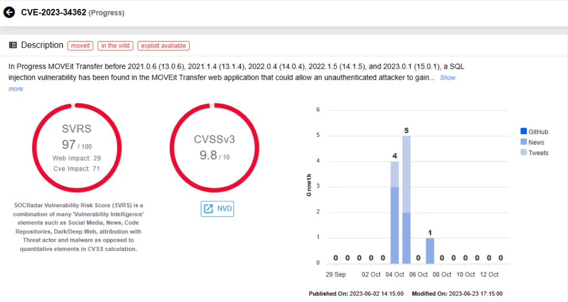
Task: Select the in the wild tag
Action: click(x=115, y=45)
